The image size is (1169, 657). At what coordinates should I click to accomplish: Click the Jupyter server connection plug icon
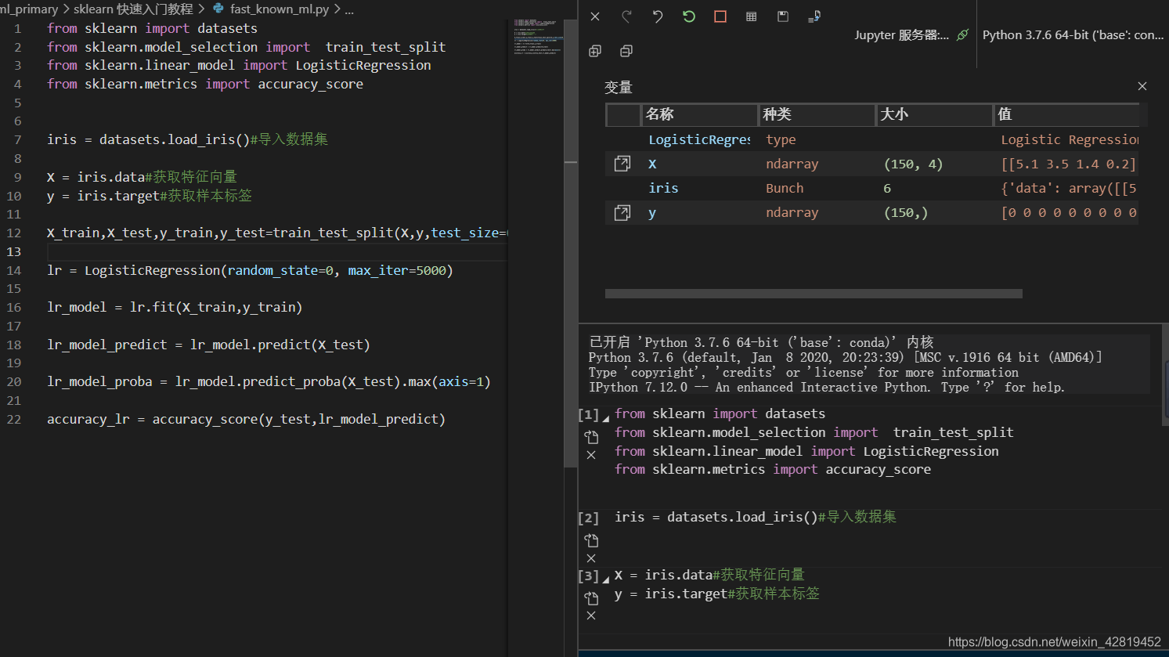pos(963,34)
